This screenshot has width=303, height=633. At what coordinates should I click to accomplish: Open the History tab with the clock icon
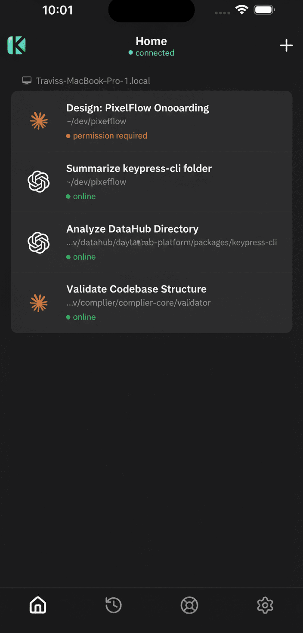[113, 605]
